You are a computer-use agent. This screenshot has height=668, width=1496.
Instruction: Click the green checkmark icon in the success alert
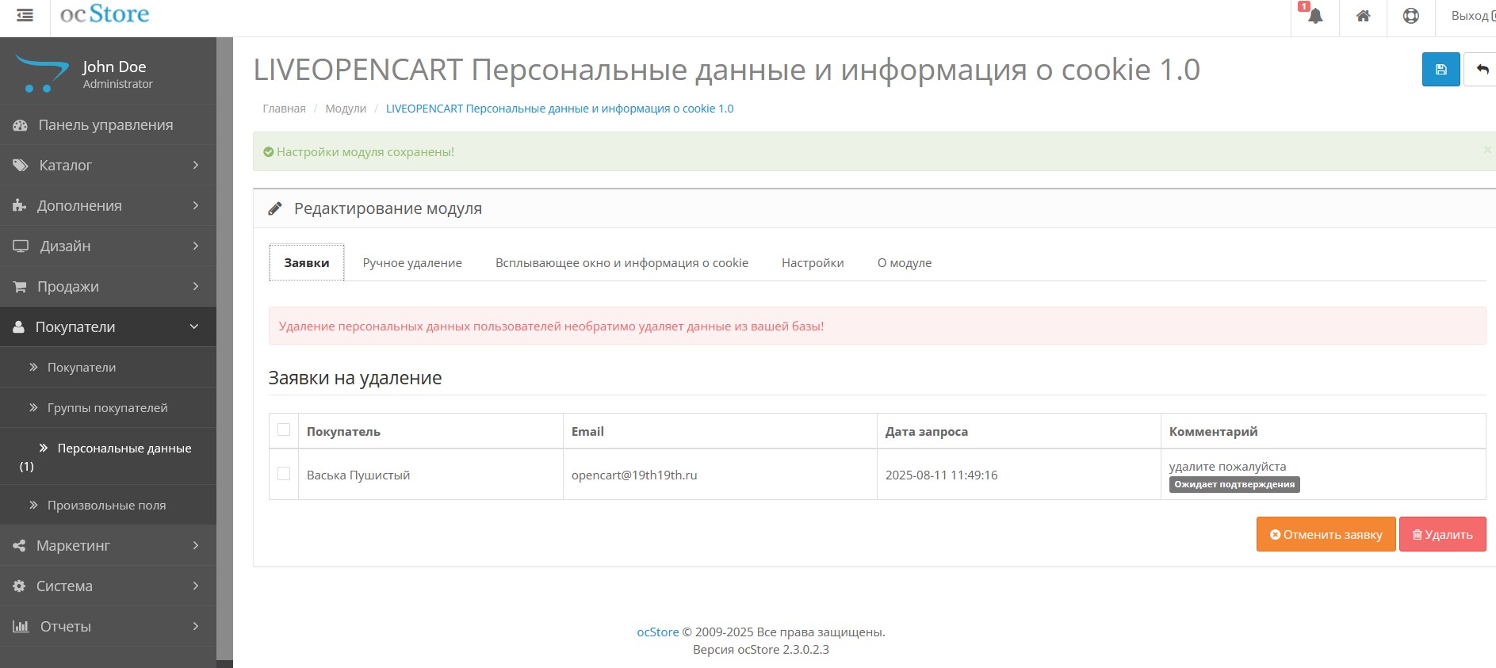point(268,152)
